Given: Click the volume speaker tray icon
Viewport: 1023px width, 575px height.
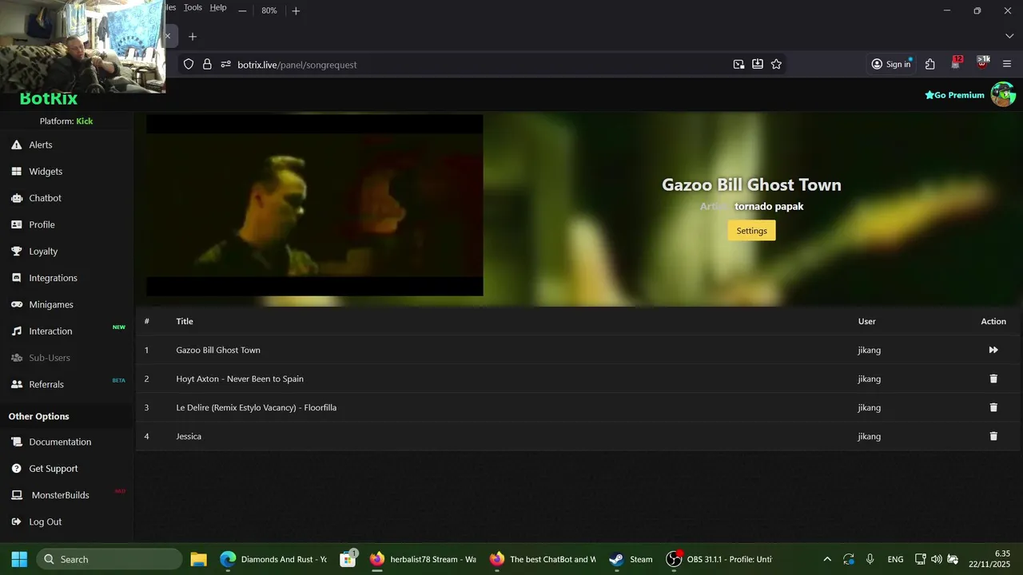Looking at the screenshot, I should tap(936, 559).
